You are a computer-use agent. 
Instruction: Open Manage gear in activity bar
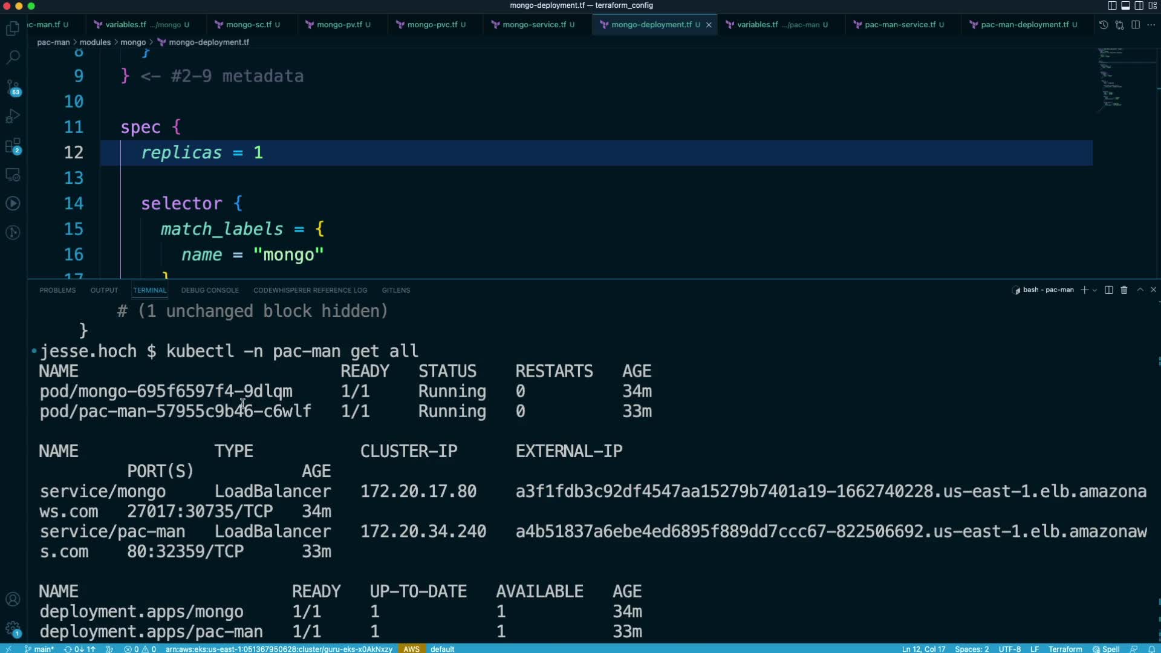(x=13, y=628)
